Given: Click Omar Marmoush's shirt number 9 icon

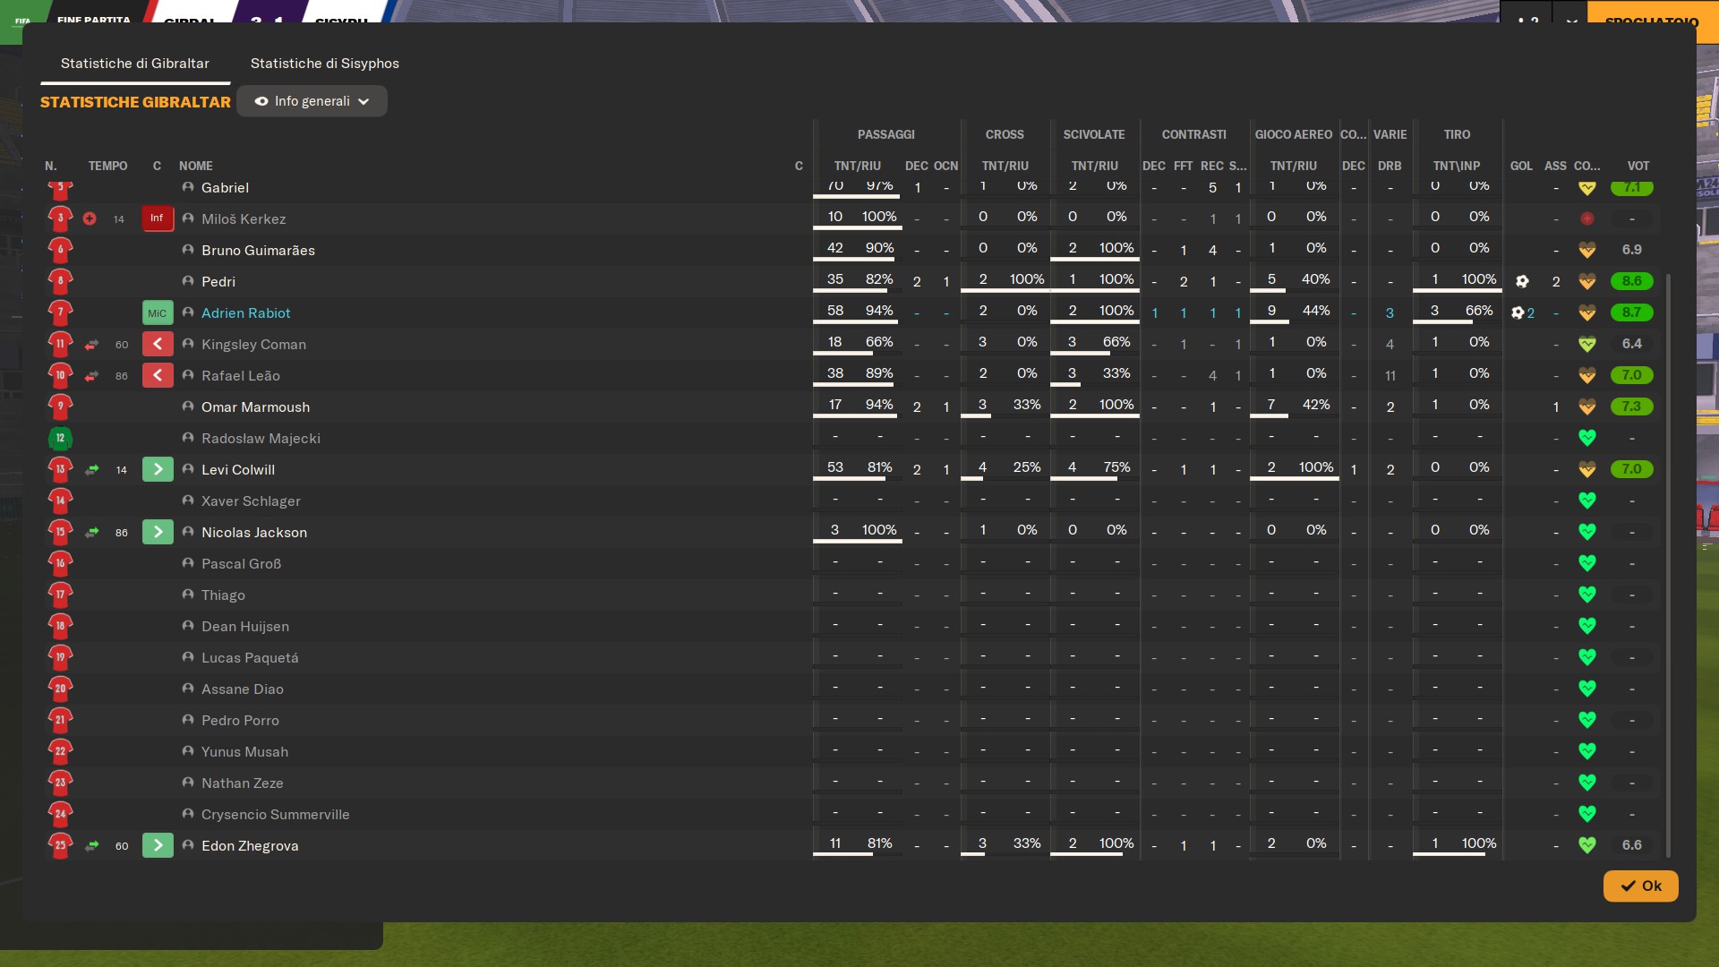Looking at the screenshot, I should [60, 406].
